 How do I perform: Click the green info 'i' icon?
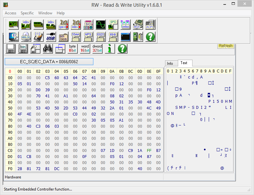(x=110, y=49)
